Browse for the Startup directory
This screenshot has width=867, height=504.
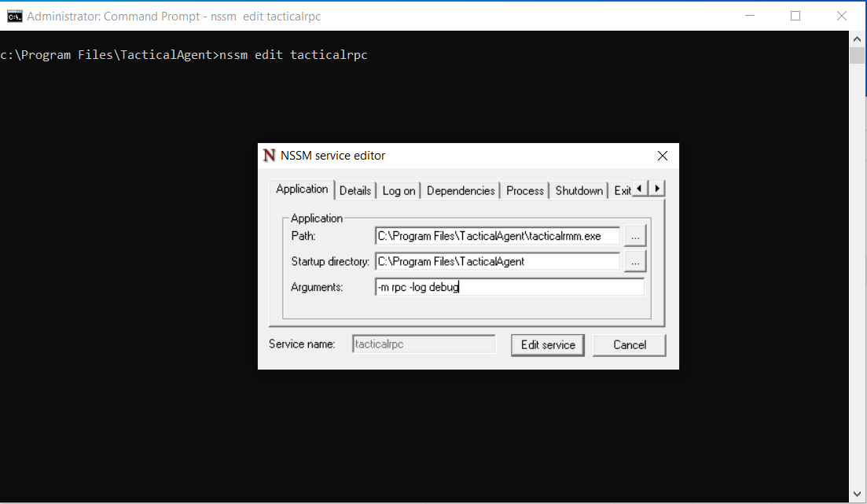(635, 262)
